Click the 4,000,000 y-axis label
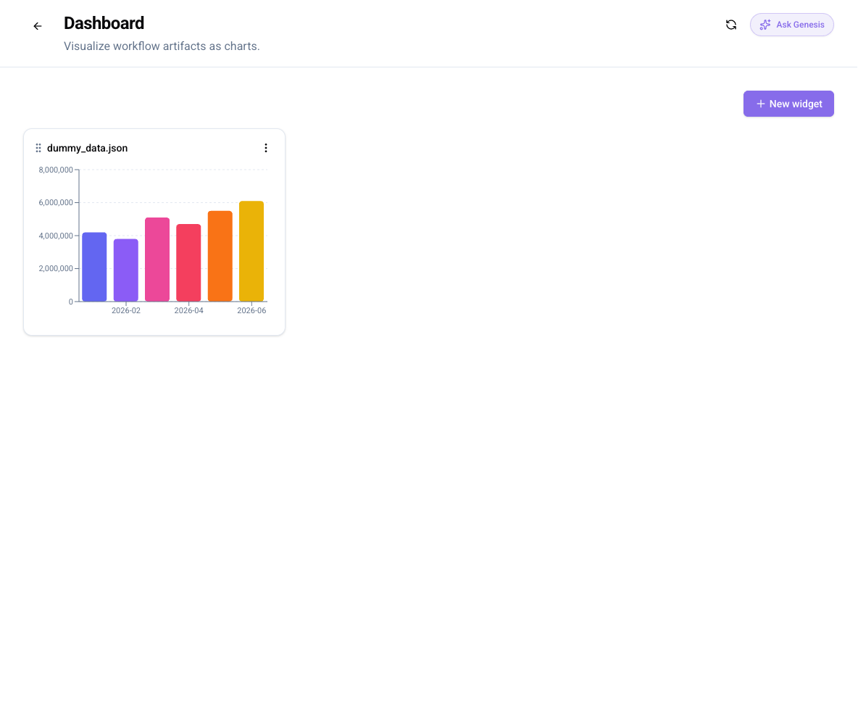Viewport: 858px width, 725px height. [56, 236]
